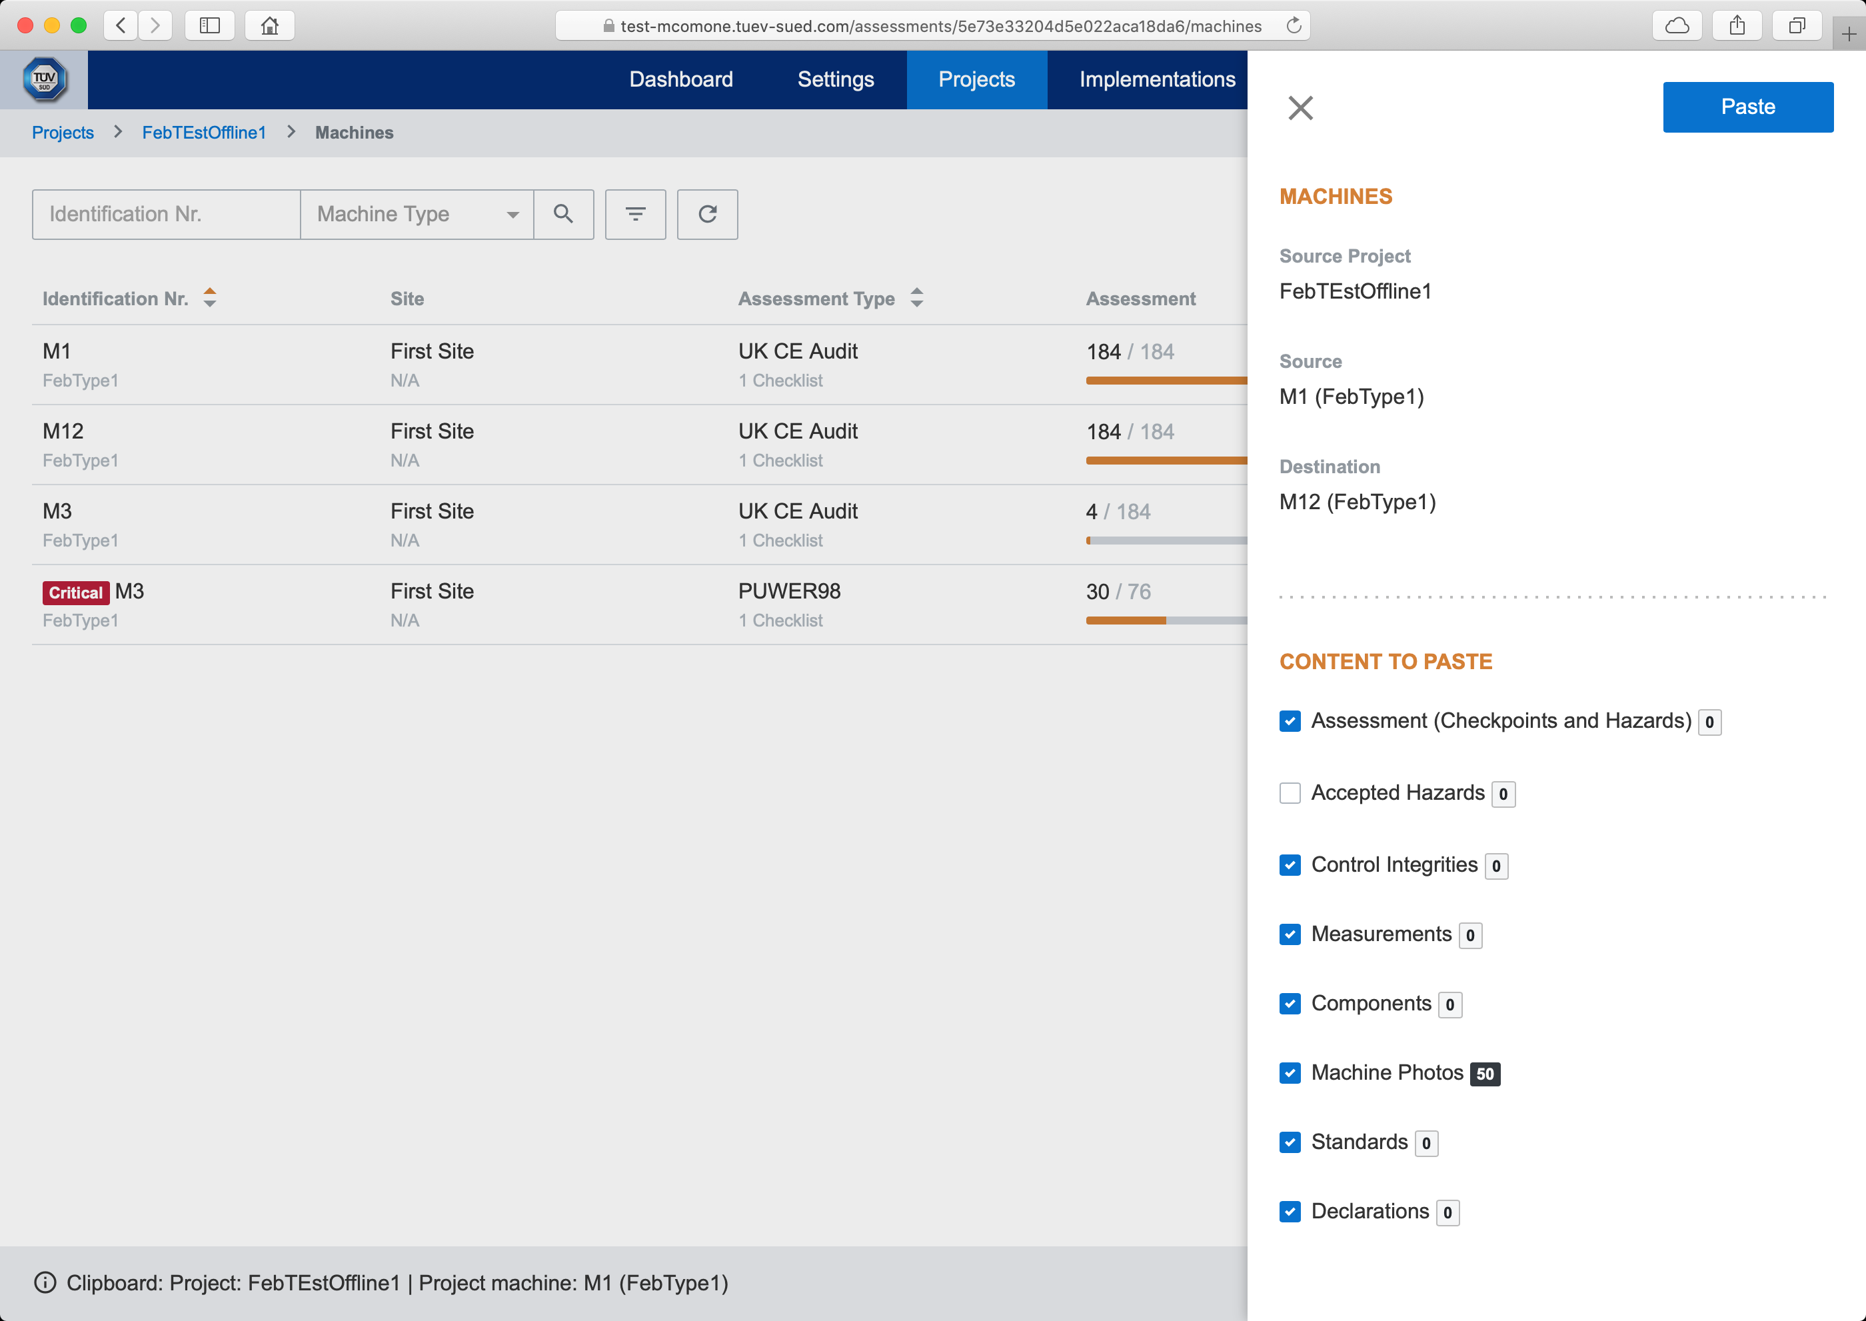Click M3 row UK CE Audit text
This screenshot has height=1321, width=1866.
coord(797,511)
